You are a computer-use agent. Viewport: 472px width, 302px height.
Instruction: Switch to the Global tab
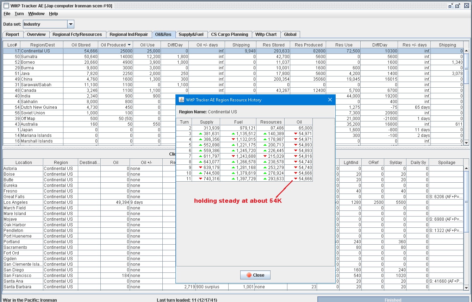point(290,34)
